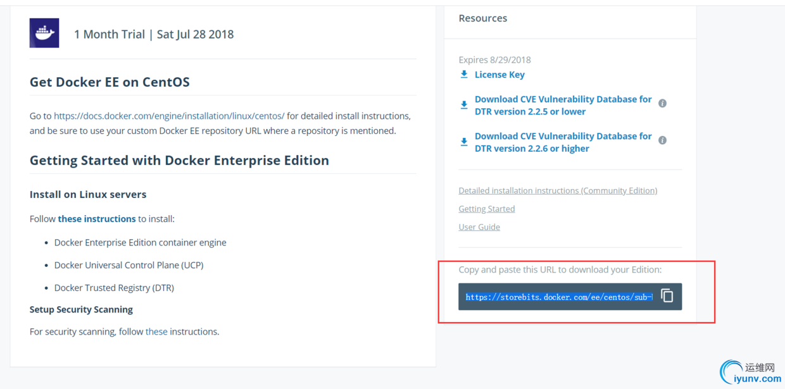Viewport: 785px width, 389px height.
Task: Open the Getting Started resource link
Action: point(487,209)
